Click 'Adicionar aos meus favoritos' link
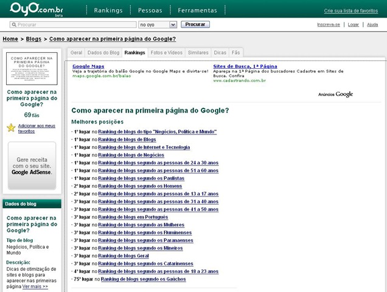387x292 pixels. 37,128
